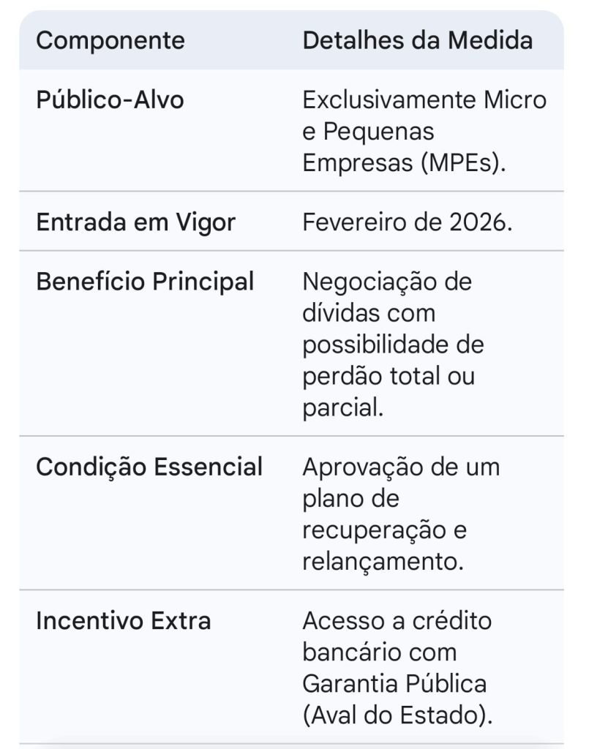Select the "Incentivo Extra" row label
This screenshot has width=597, height=749.
tap(124, 621)
